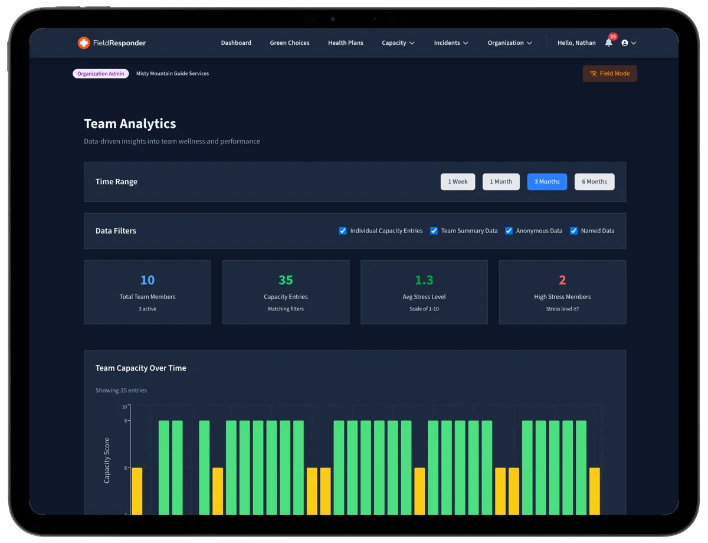The width and height of the screenshot is (708, 543).
Task: Select the 1 Week time range
Action: [x=457, y=181]
